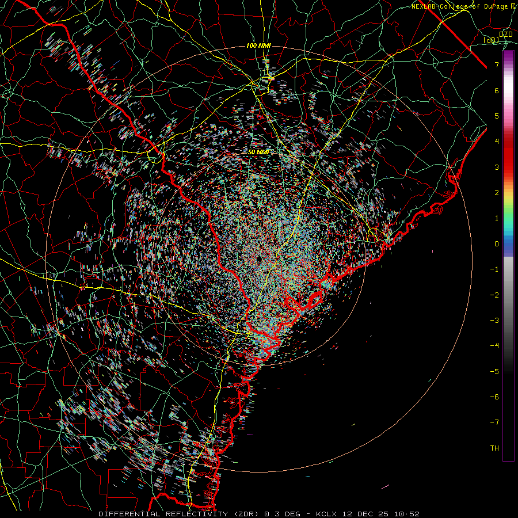Click the 'KCLX' station identifier in the caption
This screenshot has width=518, height=518.
tap(326, 514)
